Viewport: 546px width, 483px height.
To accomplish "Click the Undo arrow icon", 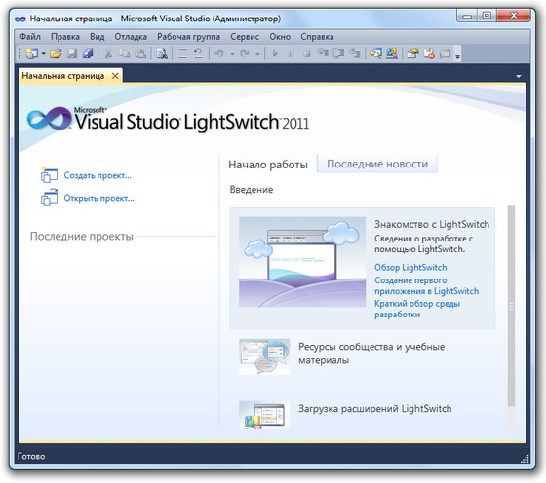I will point(219,54).
